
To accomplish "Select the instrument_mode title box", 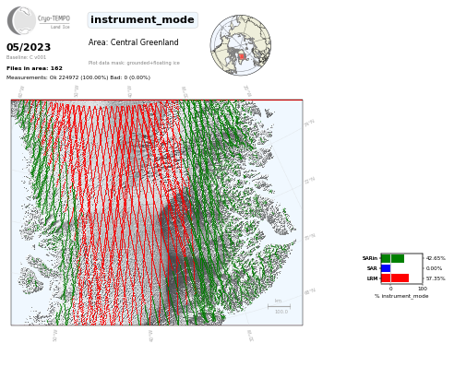I will coord(142,20).
